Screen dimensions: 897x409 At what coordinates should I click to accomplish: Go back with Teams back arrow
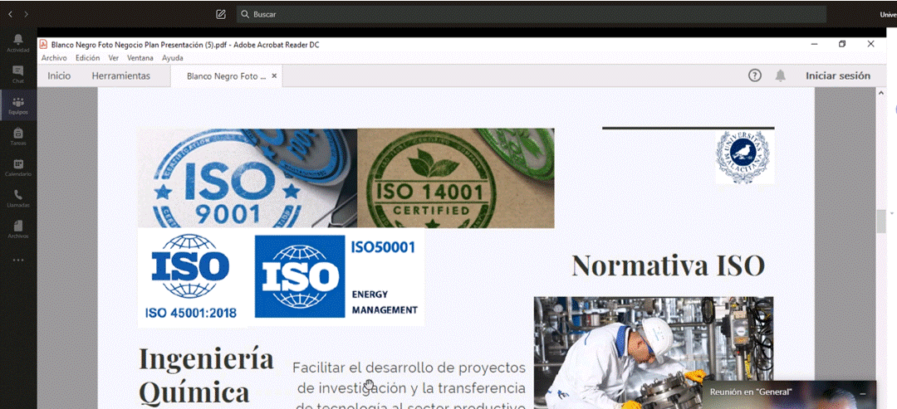pyautogui.click(x=10, y=14)
